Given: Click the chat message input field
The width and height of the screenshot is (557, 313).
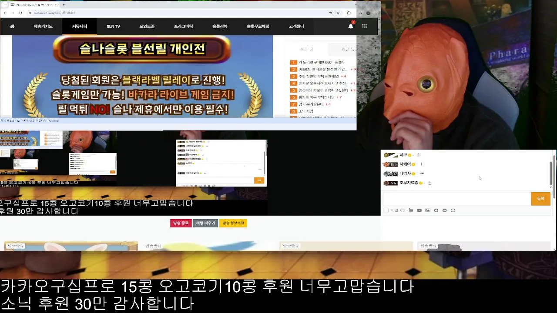Looking at the screenshot, I should pyautogui.click(x=456, y=199).
